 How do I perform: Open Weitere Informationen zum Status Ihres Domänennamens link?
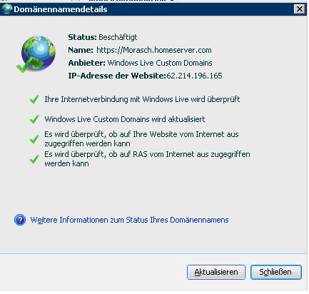[x=129, y=220]
